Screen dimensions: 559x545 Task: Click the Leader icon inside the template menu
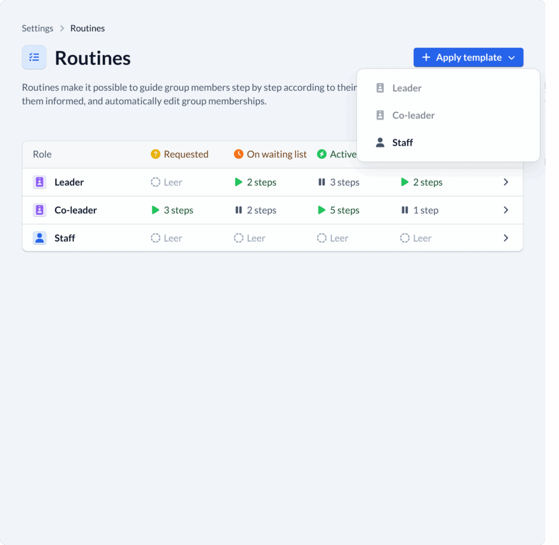click(379, 87)
